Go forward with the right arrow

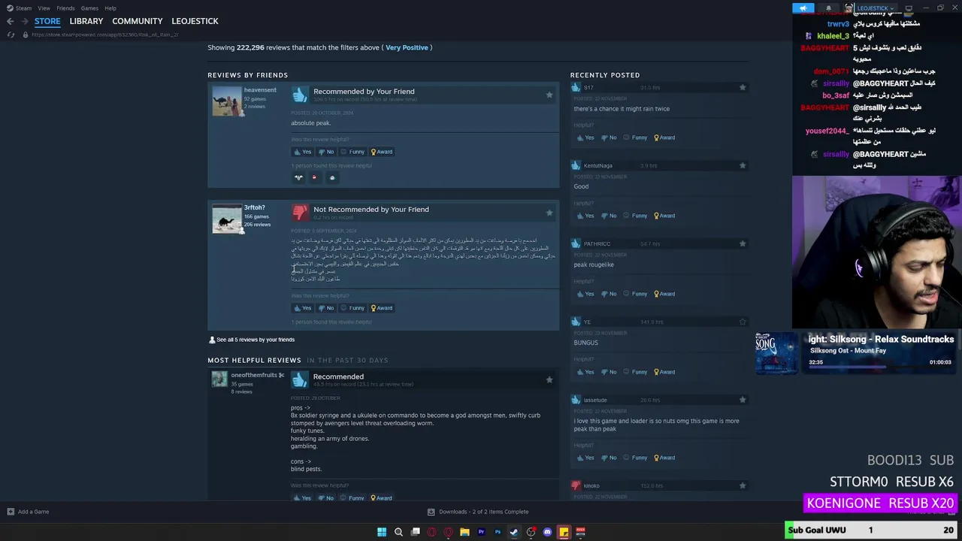point(24,21)
